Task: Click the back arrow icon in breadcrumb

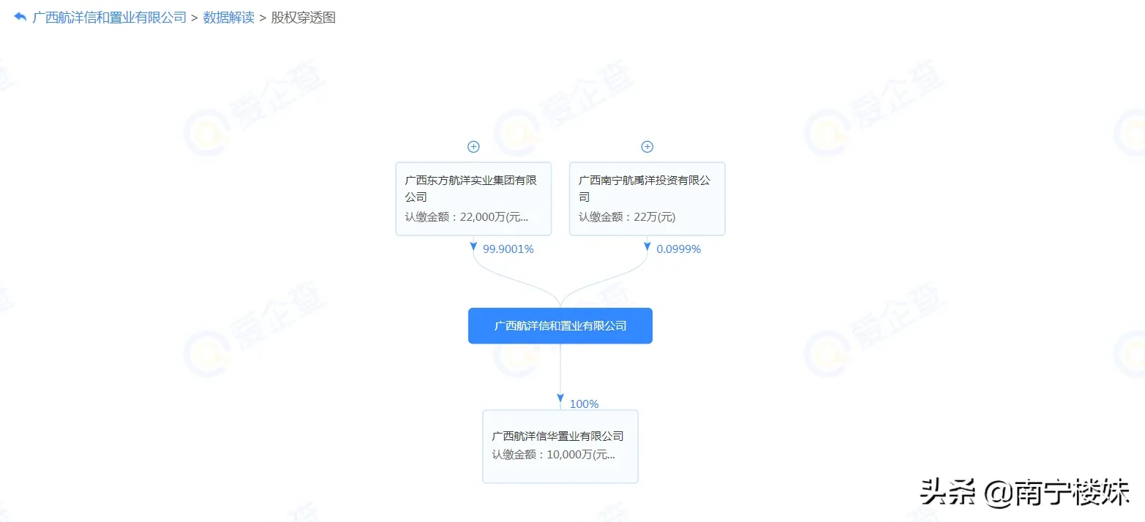Action: [20, 17]
